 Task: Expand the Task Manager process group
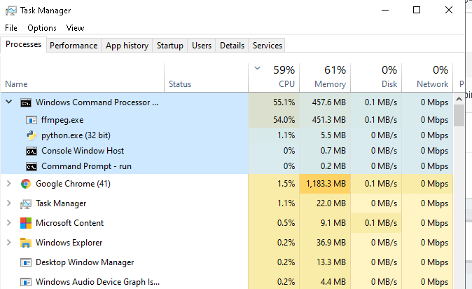point(9,203)
